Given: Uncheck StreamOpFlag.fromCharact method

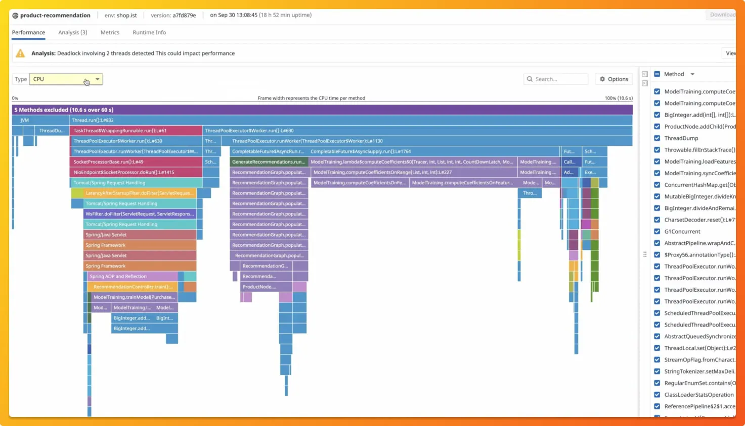Looking at the screenshot, I should point(657,359).
